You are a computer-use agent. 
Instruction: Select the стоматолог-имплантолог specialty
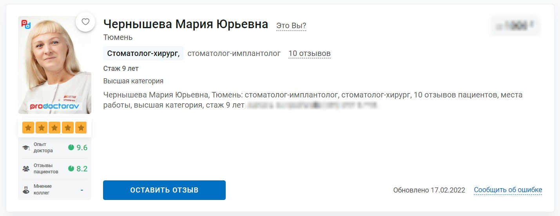234,54
